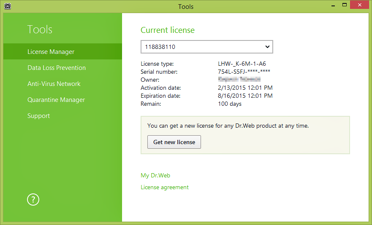The height and width of the screenshot is (225, 372).
Task: Minimize the Tools window
Action: click(333, 5)
